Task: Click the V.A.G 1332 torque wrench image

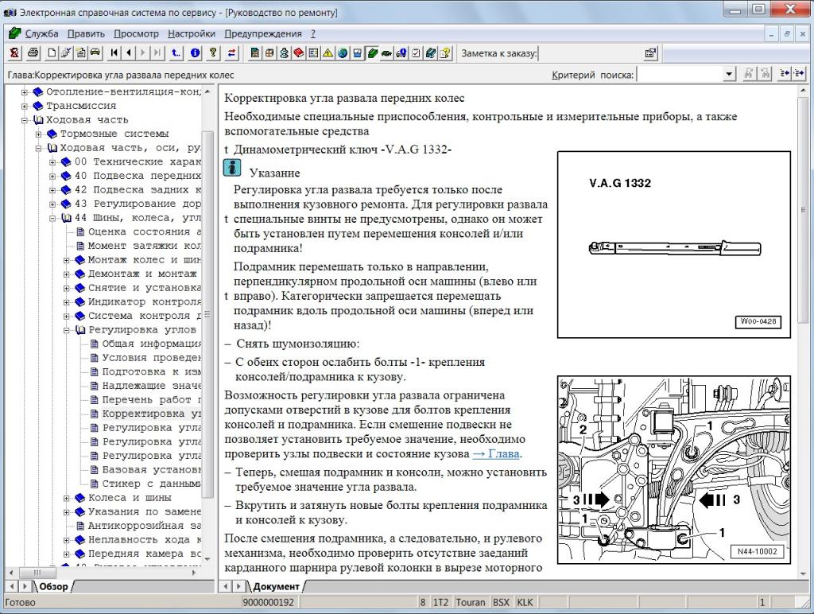Action: tap(674, 245)
